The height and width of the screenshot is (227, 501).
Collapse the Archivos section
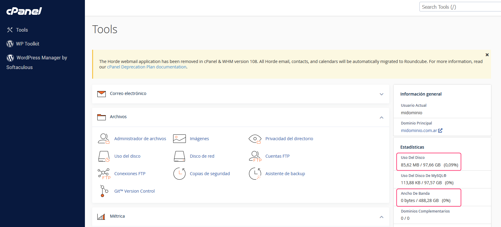[381, 117]
